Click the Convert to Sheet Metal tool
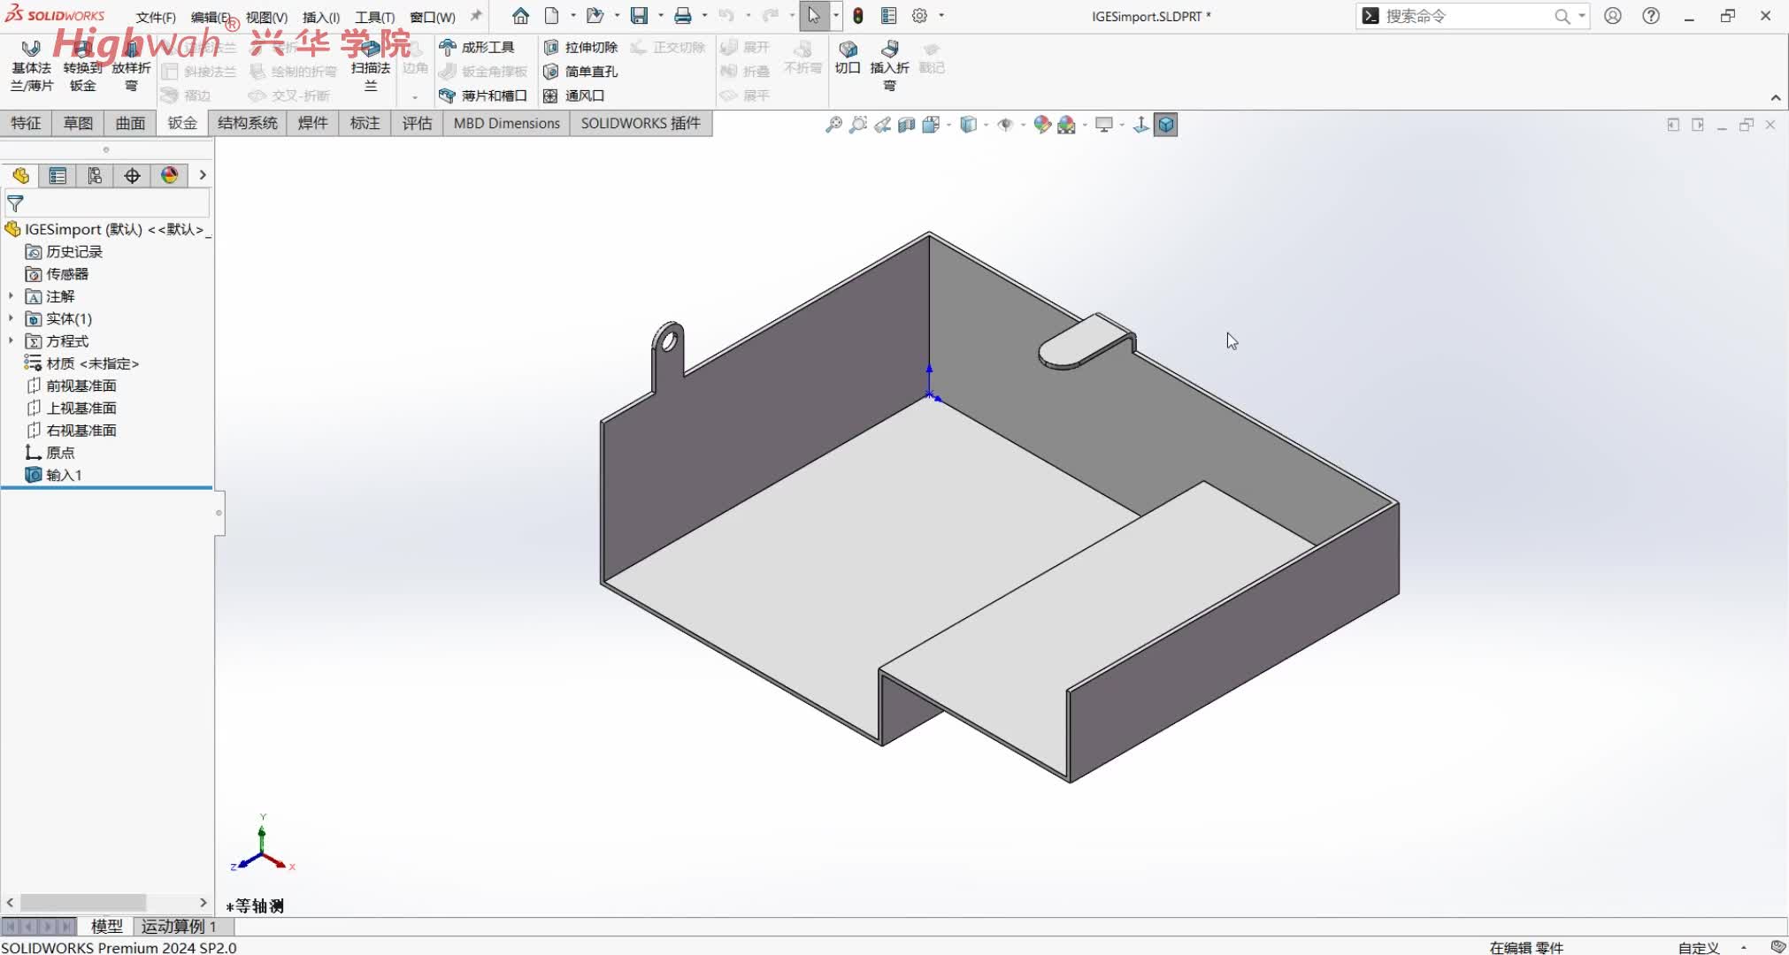The height and width of the screenshot is (955, 1789). coord(82,66)
